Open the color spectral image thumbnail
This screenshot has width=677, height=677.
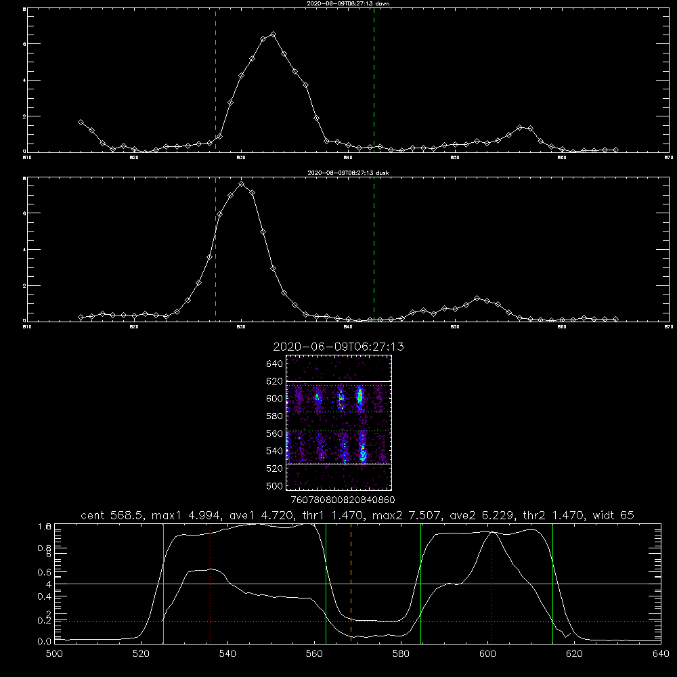pos(338,422)
